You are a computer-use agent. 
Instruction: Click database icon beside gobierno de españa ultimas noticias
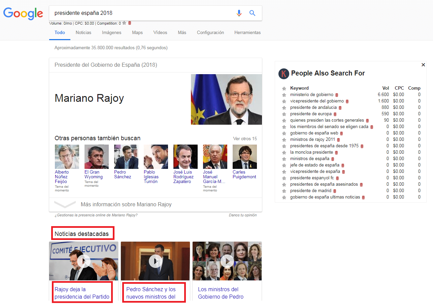tap(363, 197)
